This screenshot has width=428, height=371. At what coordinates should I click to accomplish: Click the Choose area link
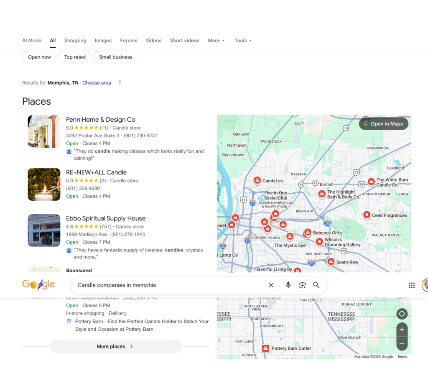coord(97,83)
